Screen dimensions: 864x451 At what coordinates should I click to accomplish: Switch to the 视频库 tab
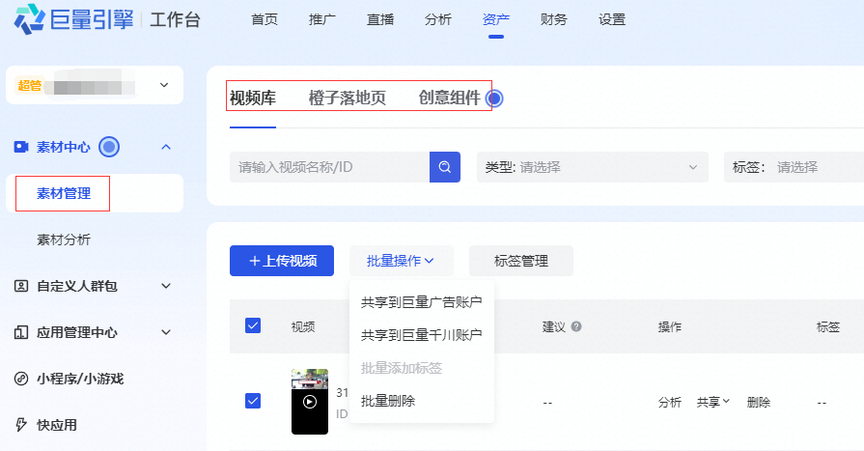(253, 99)
